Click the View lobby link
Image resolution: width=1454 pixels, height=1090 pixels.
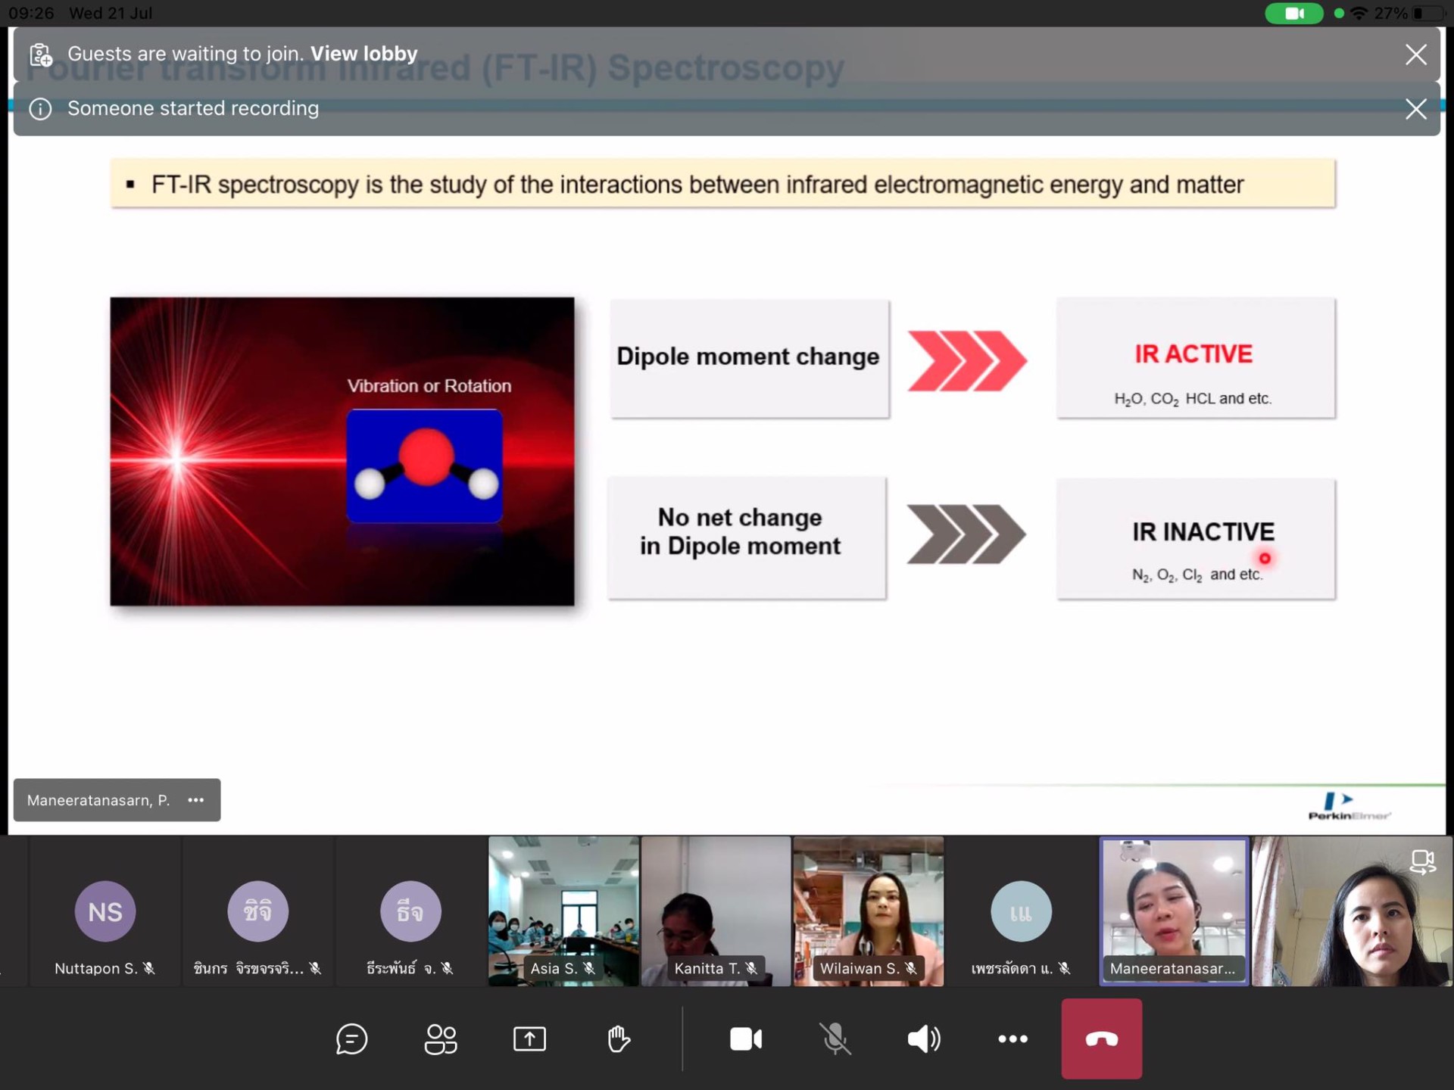pos(363,54)
